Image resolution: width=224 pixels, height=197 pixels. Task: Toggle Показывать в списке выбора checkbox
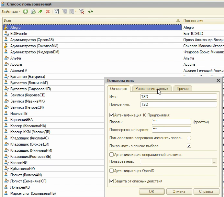pos(189,146)
